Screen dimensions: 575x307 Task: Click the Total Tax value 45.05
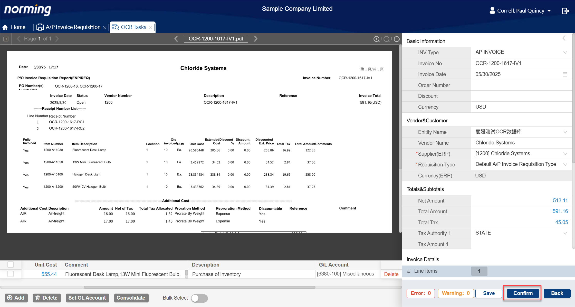561,222
